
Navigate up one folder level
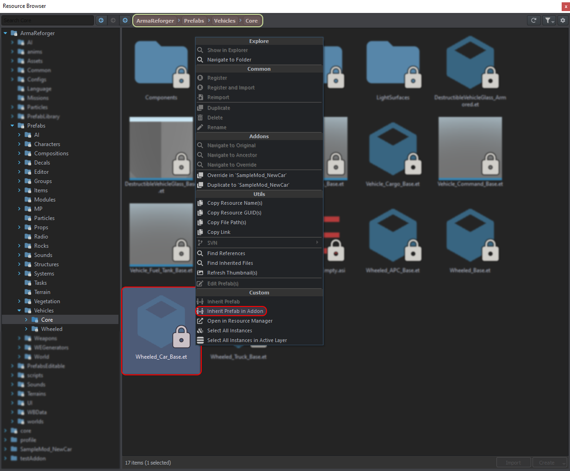125,20
